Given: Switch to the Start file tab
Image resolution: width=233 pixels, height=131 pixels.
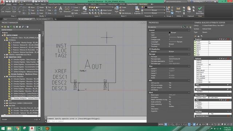Looking at the screenshot, I should 5,19.
